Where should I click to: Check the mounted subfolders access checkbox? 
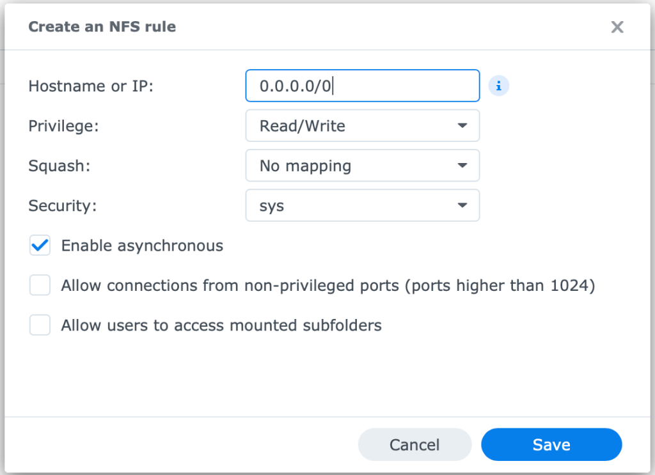tap(40, 325)
